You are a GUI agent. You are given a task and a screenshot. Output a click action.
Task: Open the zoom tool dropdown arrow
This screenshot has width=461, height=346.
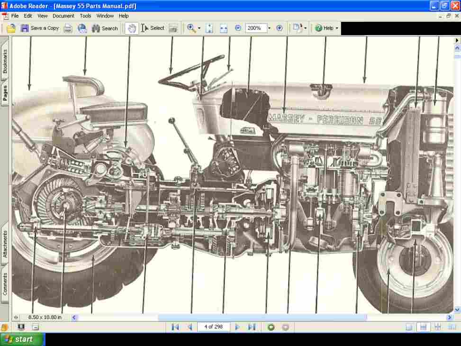[x=199, y=28]
